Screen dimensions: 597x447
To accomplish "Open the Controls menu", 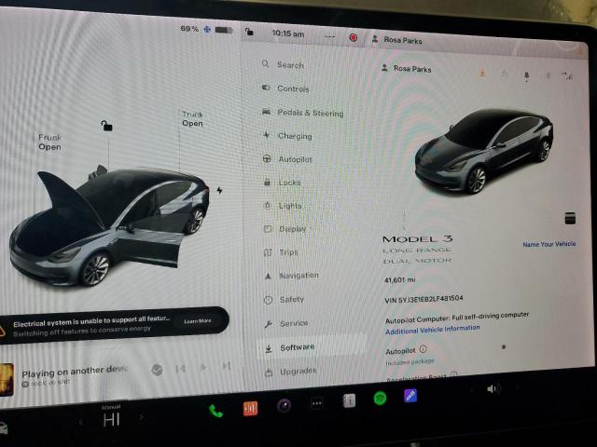I will coord(285,88).
